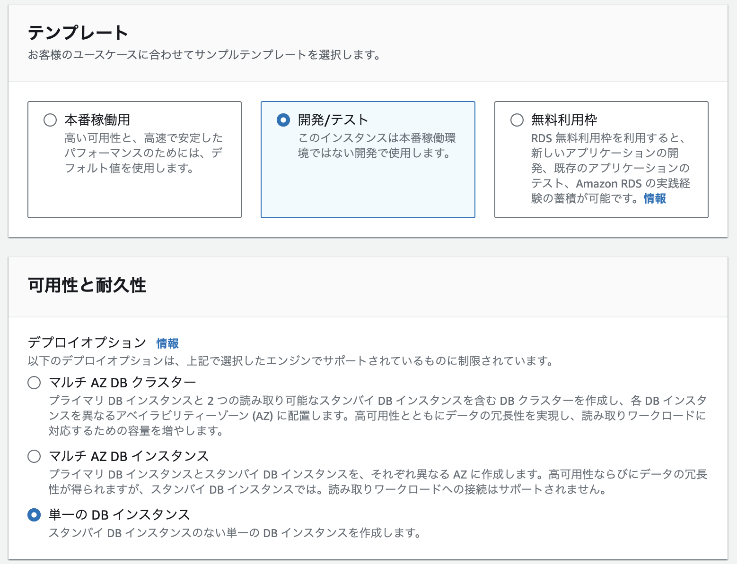
Task: Click the マルチ AZ DB インスタンス label text
Action: pyautogui.click(x=129, y=456)
